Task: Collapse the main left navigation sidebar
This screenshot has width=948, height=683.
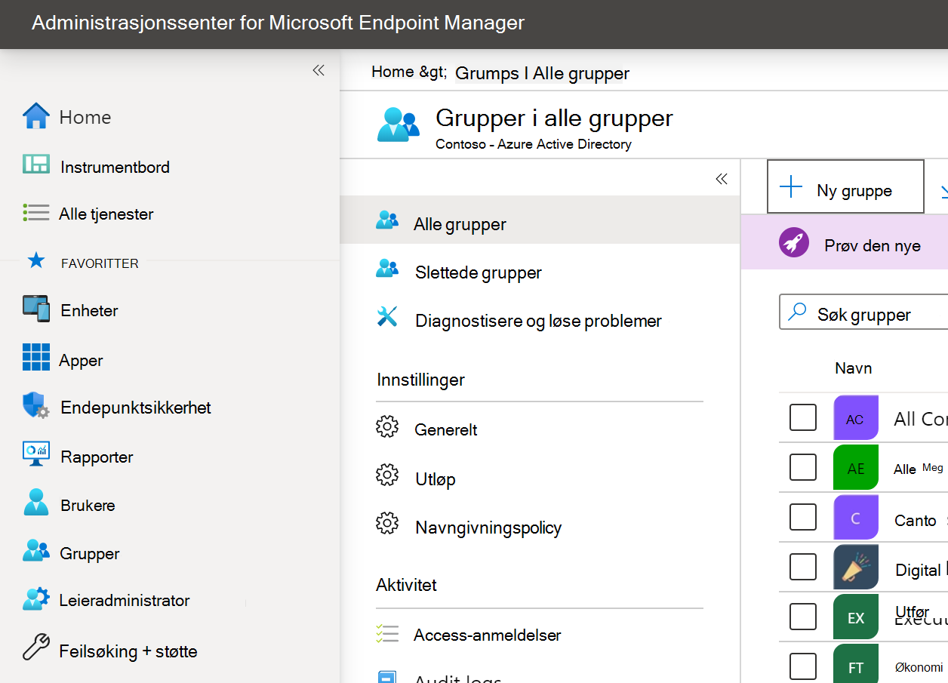Action: 319,70
